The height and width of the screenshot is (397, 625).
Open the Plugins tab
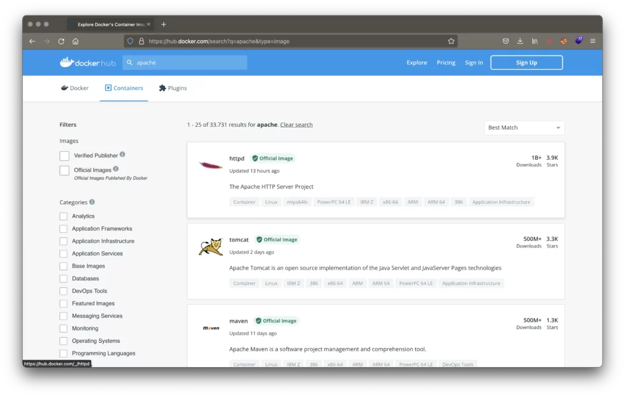pos(173,88)
